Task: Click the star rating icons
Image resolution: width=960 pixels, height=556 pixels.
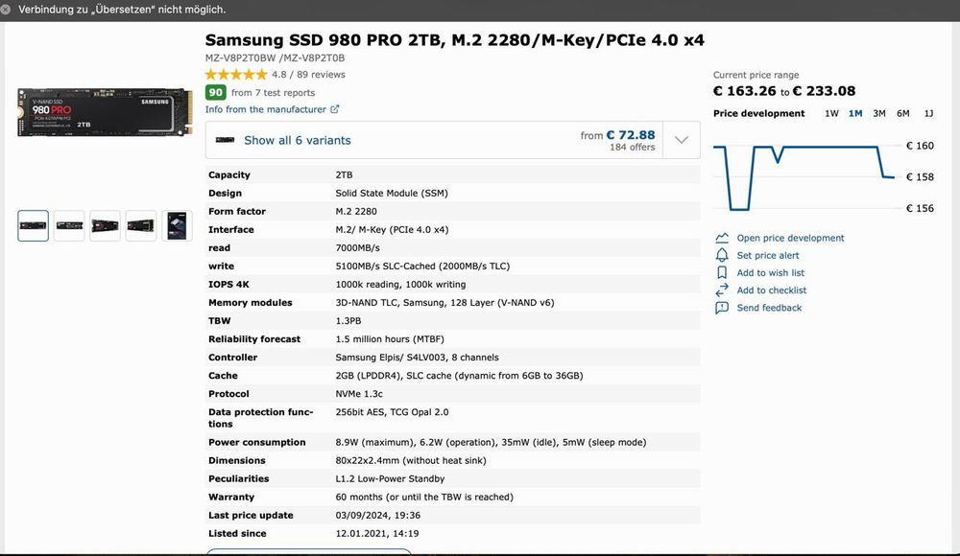Action: (236, 75)
